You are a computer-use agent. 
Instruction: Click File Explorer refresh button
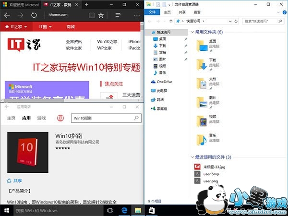tap(236, 21)
